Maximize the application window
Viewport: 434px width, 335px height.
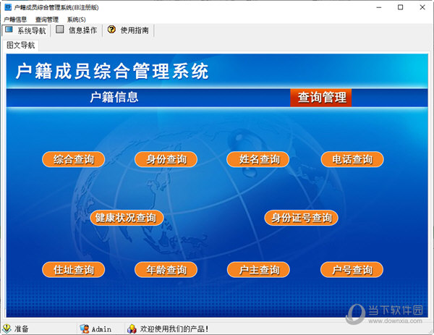[x=400, y=7]
